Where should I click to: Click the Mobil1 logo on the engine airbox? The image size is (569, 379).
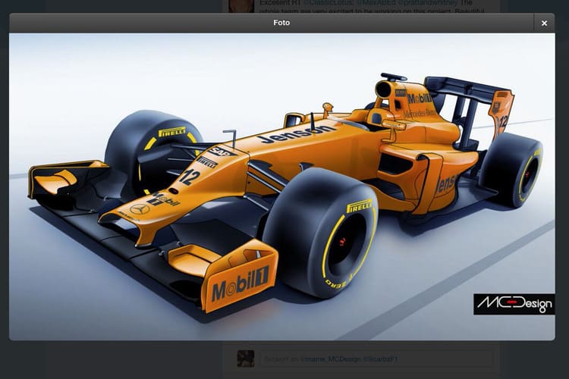pyautogui.click(x=420, y=99)
